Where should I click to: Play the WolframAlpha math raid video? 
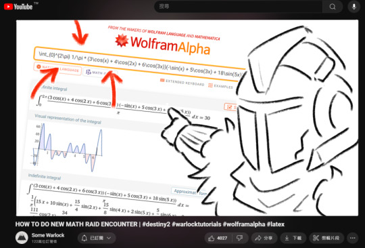pos(187,118)
